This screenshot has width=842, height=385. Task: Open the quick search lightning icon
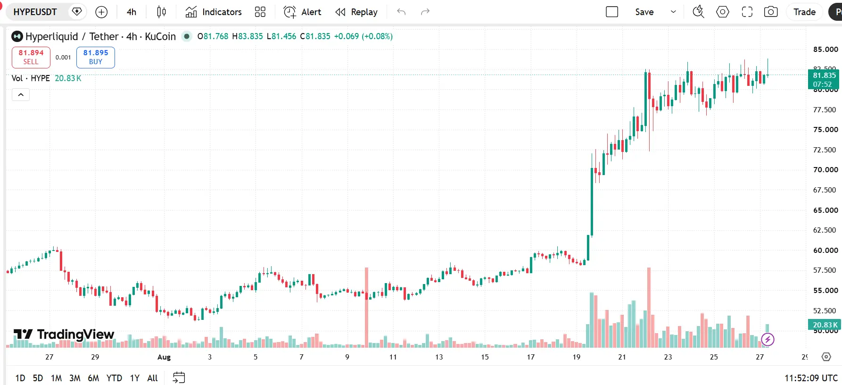698,12
